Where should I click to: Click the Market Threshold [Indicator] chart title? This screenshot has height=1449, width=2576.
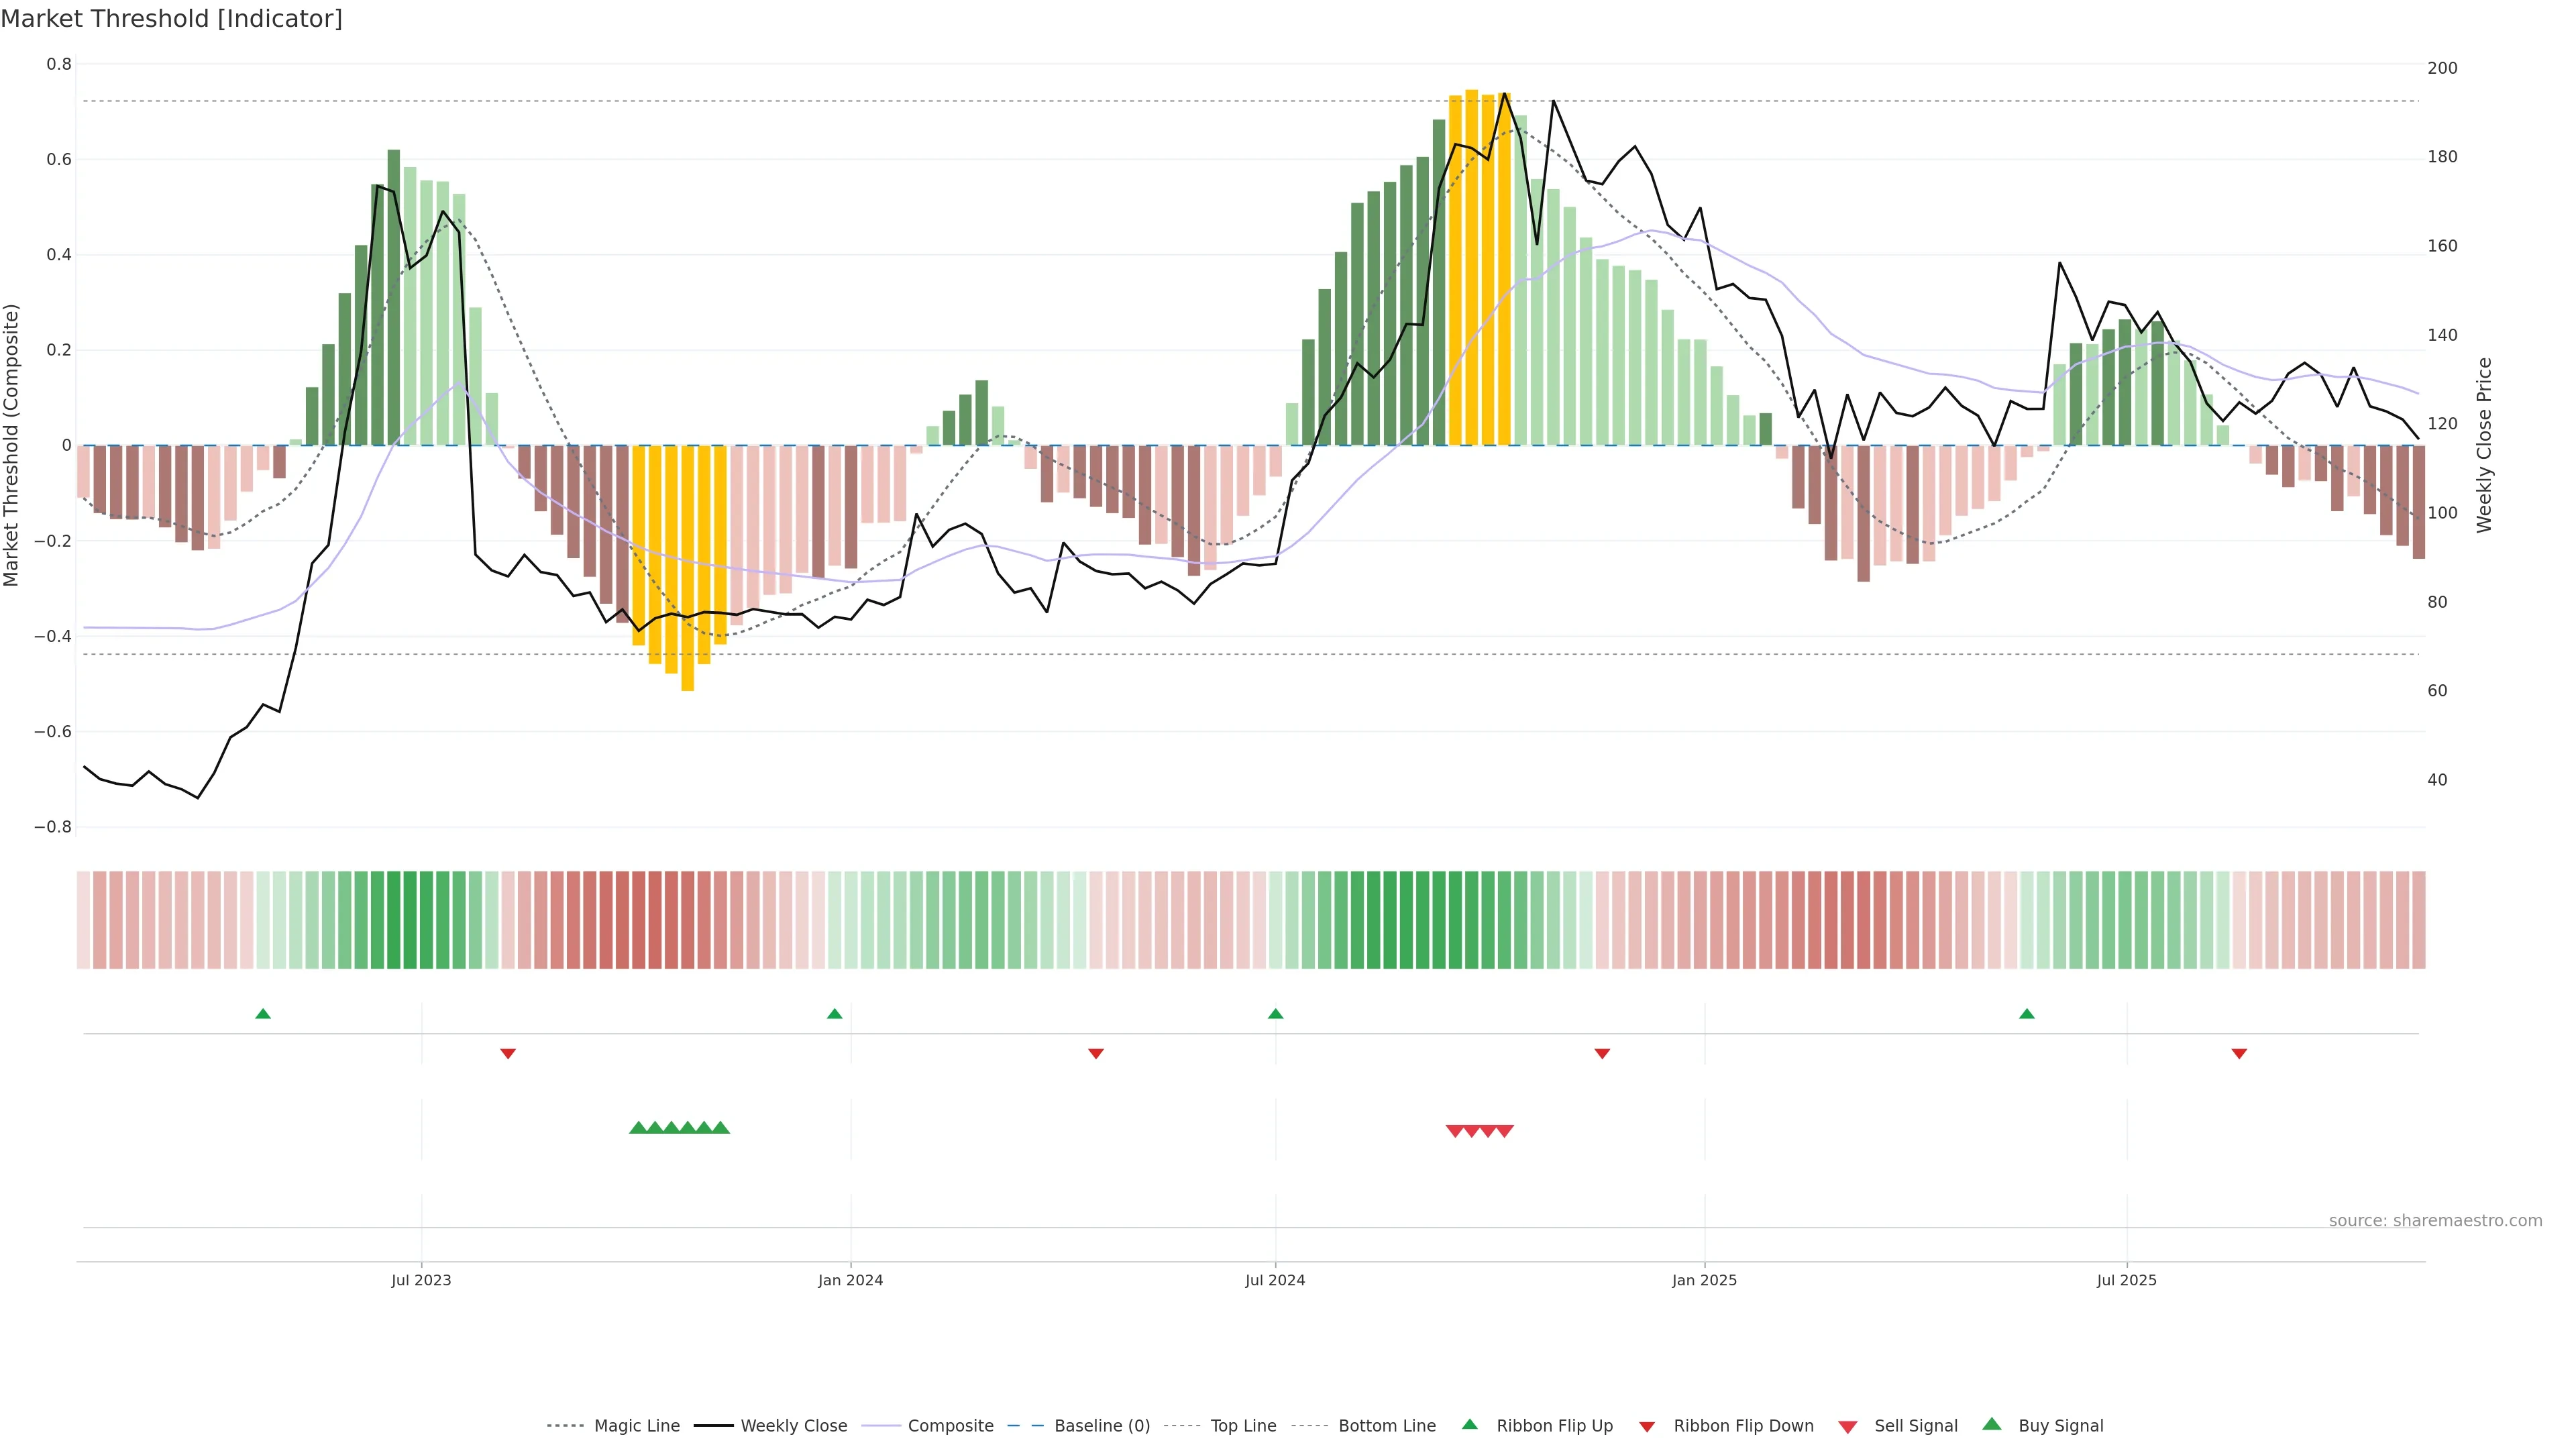click(x=171, y=19)
